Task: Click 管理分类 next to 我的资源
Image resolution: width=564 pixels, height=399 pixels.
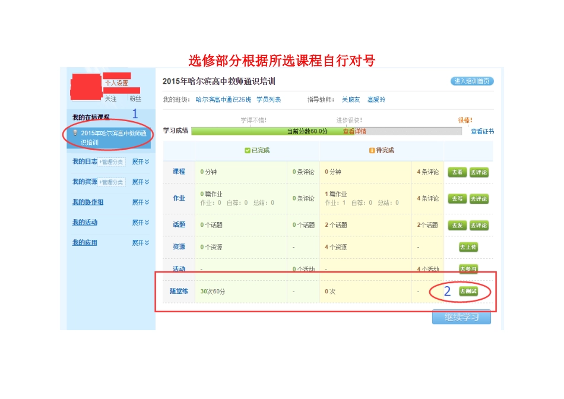Action: (112, 182)
